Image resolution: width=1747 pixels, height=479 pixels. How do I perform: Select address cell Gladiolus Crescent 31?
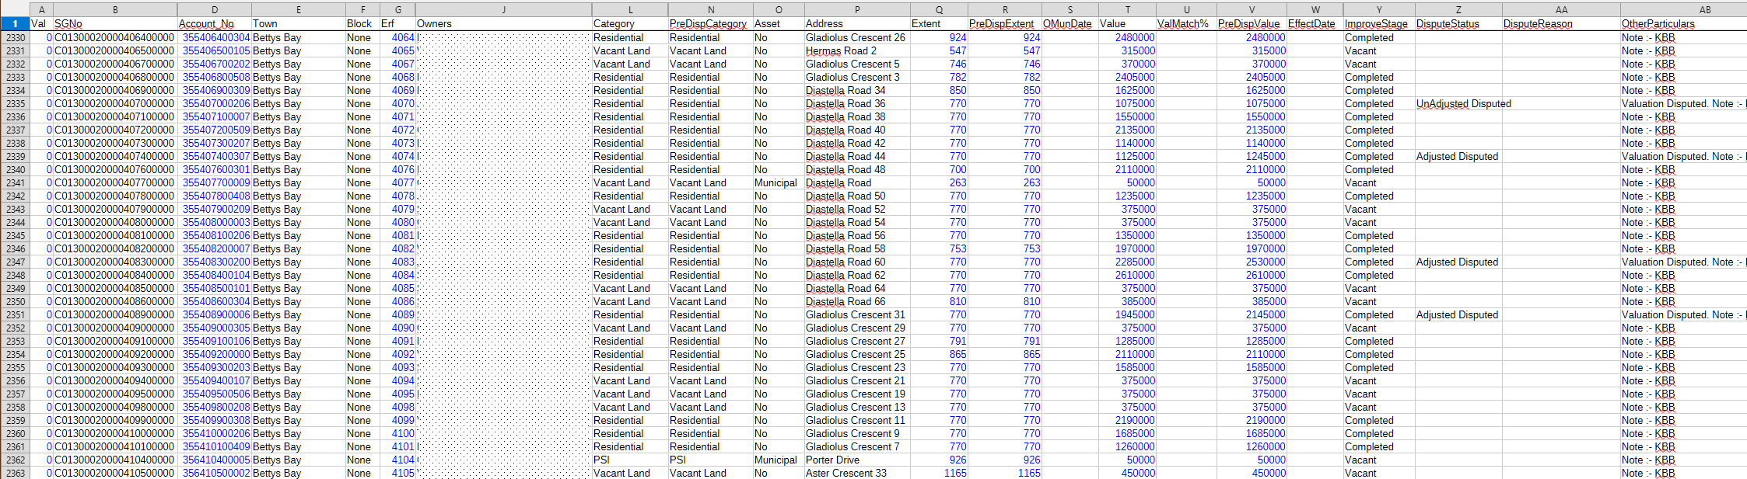[856, 314]
